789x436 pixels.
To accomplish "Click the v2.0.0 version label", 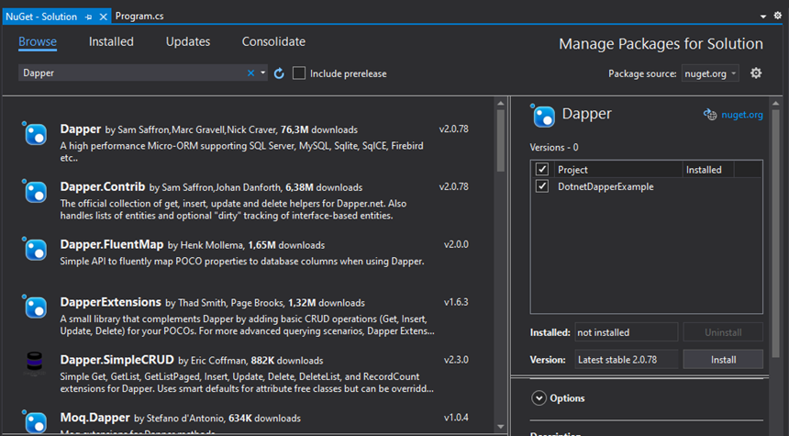I will pos(456,245).
